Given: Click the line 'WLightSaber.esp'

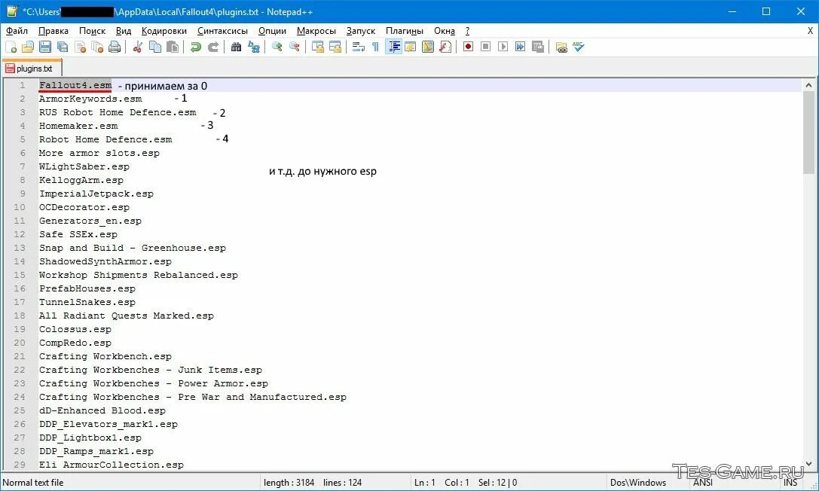Looking at the screenshot, I should pos(84,166).
